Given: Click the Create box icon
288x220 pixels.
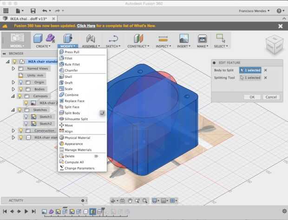Looking at the screenshot, I should (38, 39).
